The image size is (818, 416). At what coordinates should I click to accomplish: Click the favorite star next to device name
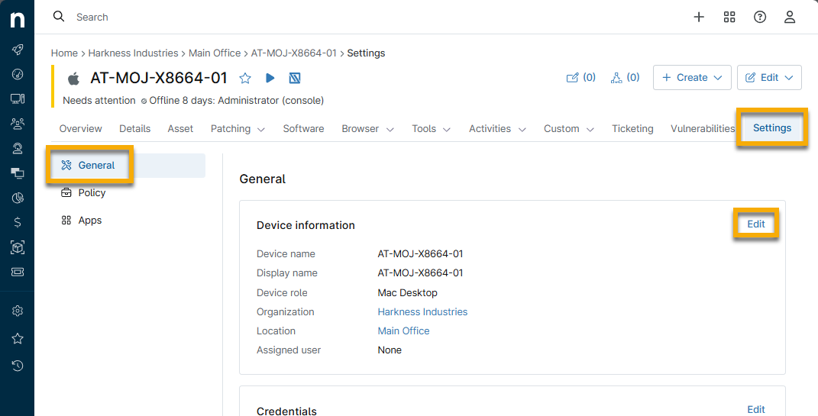pyautogui.click(x=245, y=78)
